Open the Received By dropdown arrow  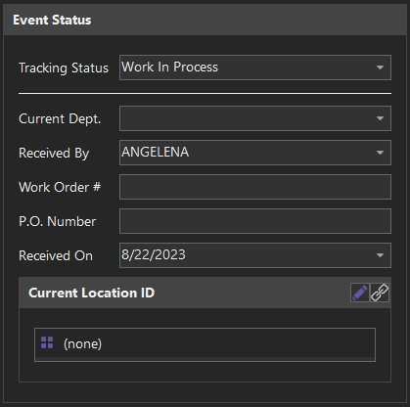pyautogui.click(x=380, y=153)
